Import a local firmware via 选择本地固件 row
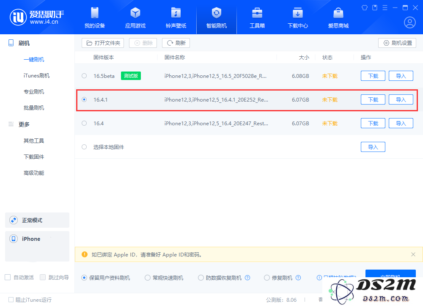Viewport: 423px width, 306px height. (x=373, y=147)
